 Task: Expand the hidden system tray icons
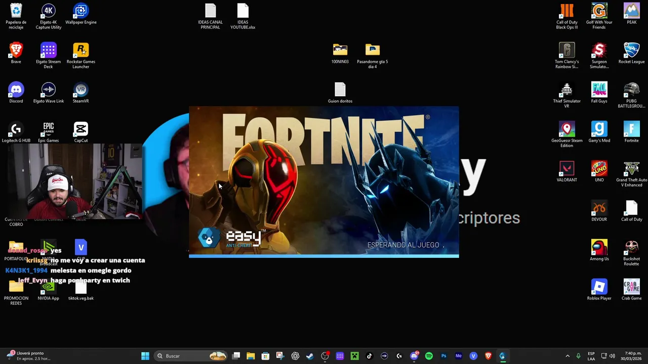pyautogui.click(x=568, y=356)
